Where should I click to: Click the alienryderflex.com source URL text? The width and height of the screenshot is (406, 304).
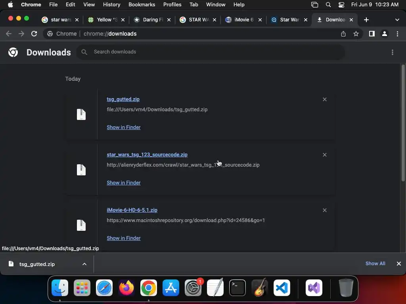pos(183,165)
